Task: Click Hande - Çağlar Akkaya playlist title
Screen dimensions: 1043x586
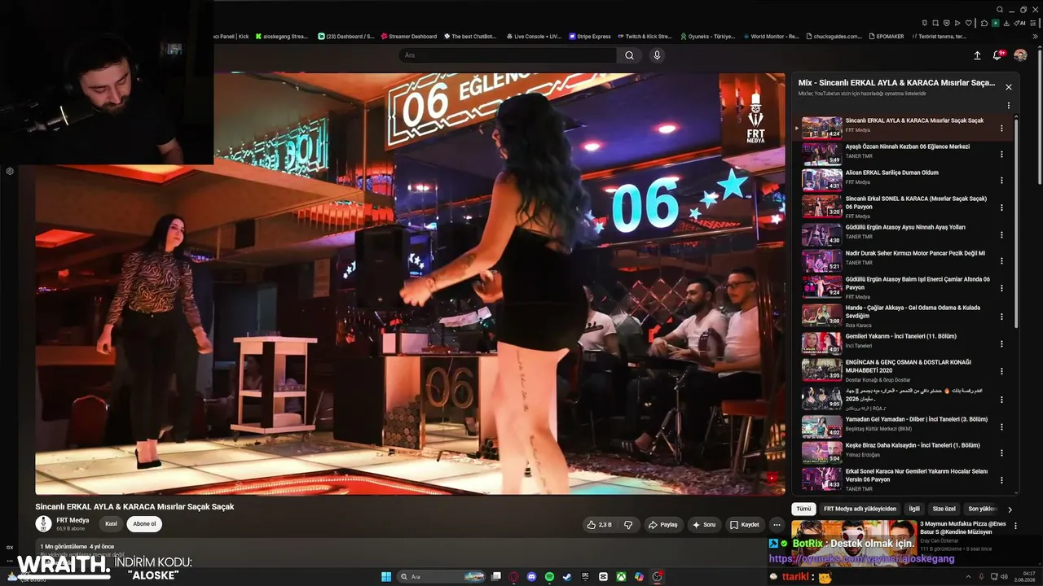Action: pos(913,312)
